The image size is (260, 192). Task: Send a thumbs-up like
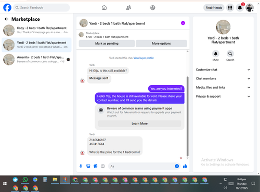coord(185,166)
